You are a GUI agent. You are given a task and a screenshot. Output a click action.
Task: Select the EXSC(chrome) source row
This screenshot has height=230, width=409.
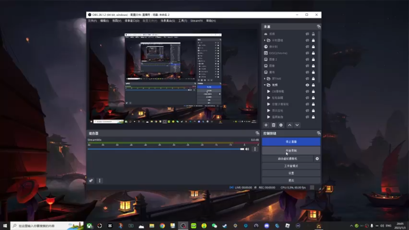(x=290, y=53)
